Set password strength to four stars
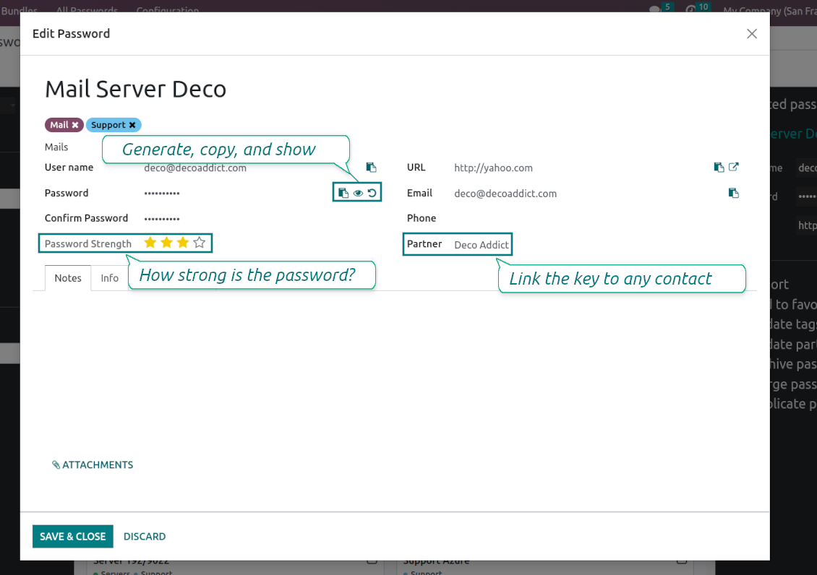This screenshot has width=817, height=575. (200, 243)
